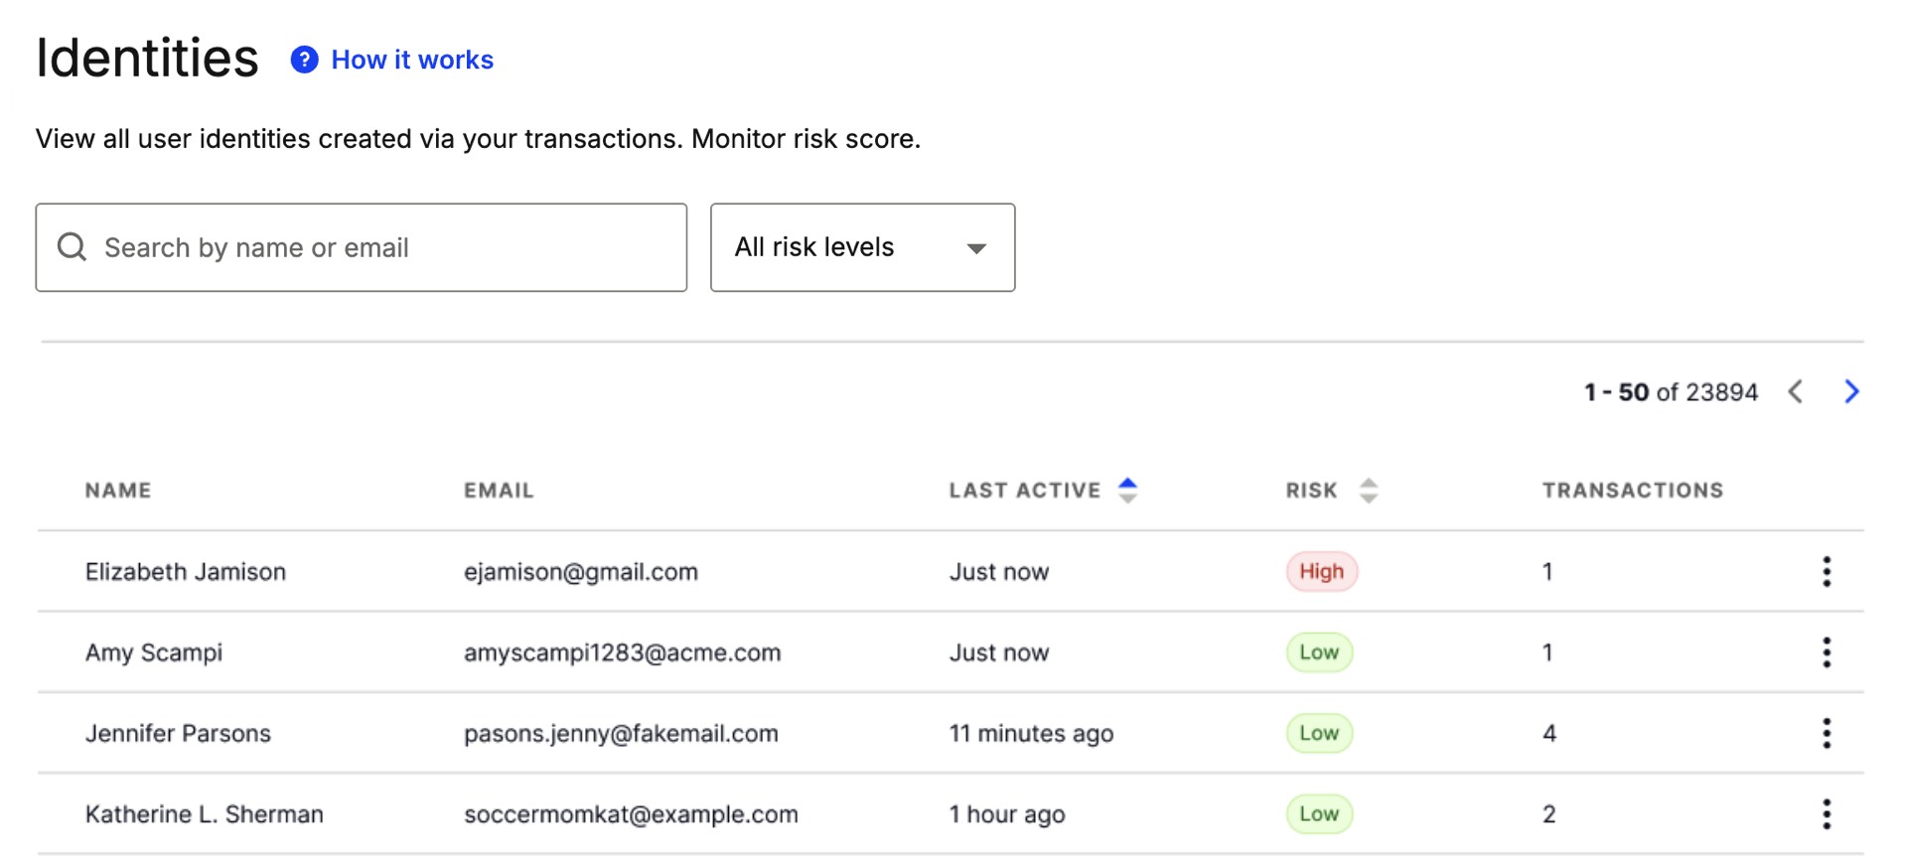
Task: Click Katherine L. Sherman's Low risk badge
Action: coord(1319,814)
